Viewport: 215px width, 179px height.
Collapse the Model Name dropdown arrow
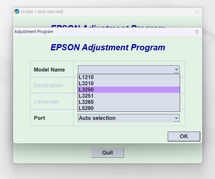pos(176,70)
